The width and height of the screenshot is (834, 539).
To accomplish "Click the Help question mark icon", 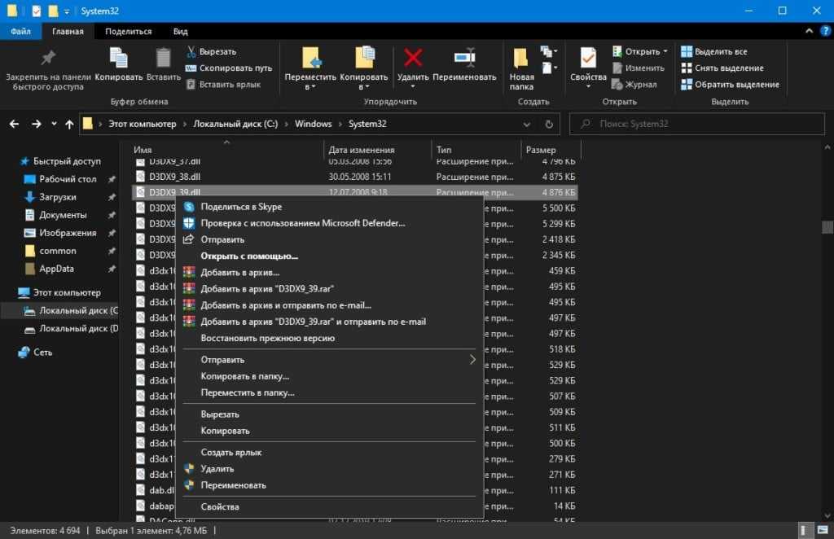I will click(x=825, y=31).
